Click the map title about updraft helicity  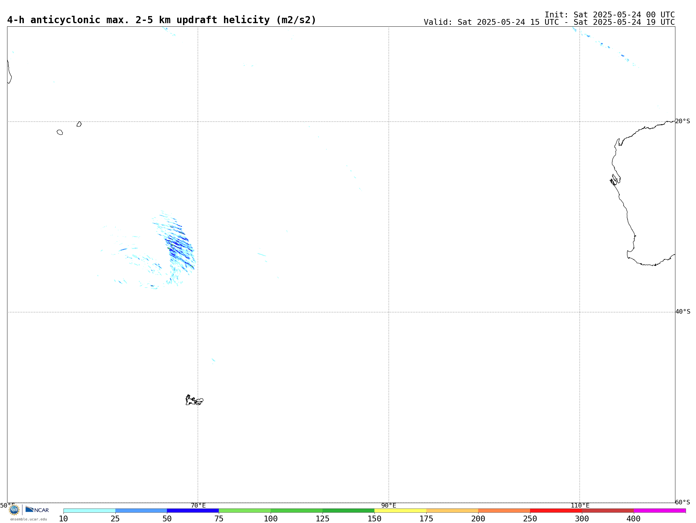tap(161, 20)
